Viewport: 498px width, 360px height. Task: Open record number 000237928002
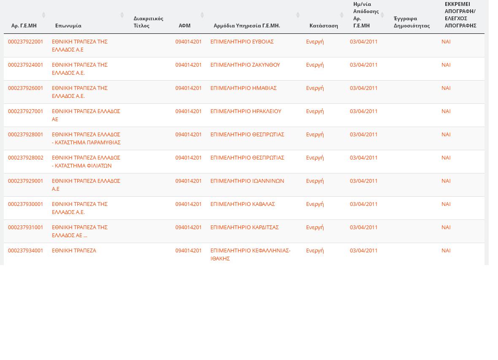pyautogui.click(x=25, y=157)
